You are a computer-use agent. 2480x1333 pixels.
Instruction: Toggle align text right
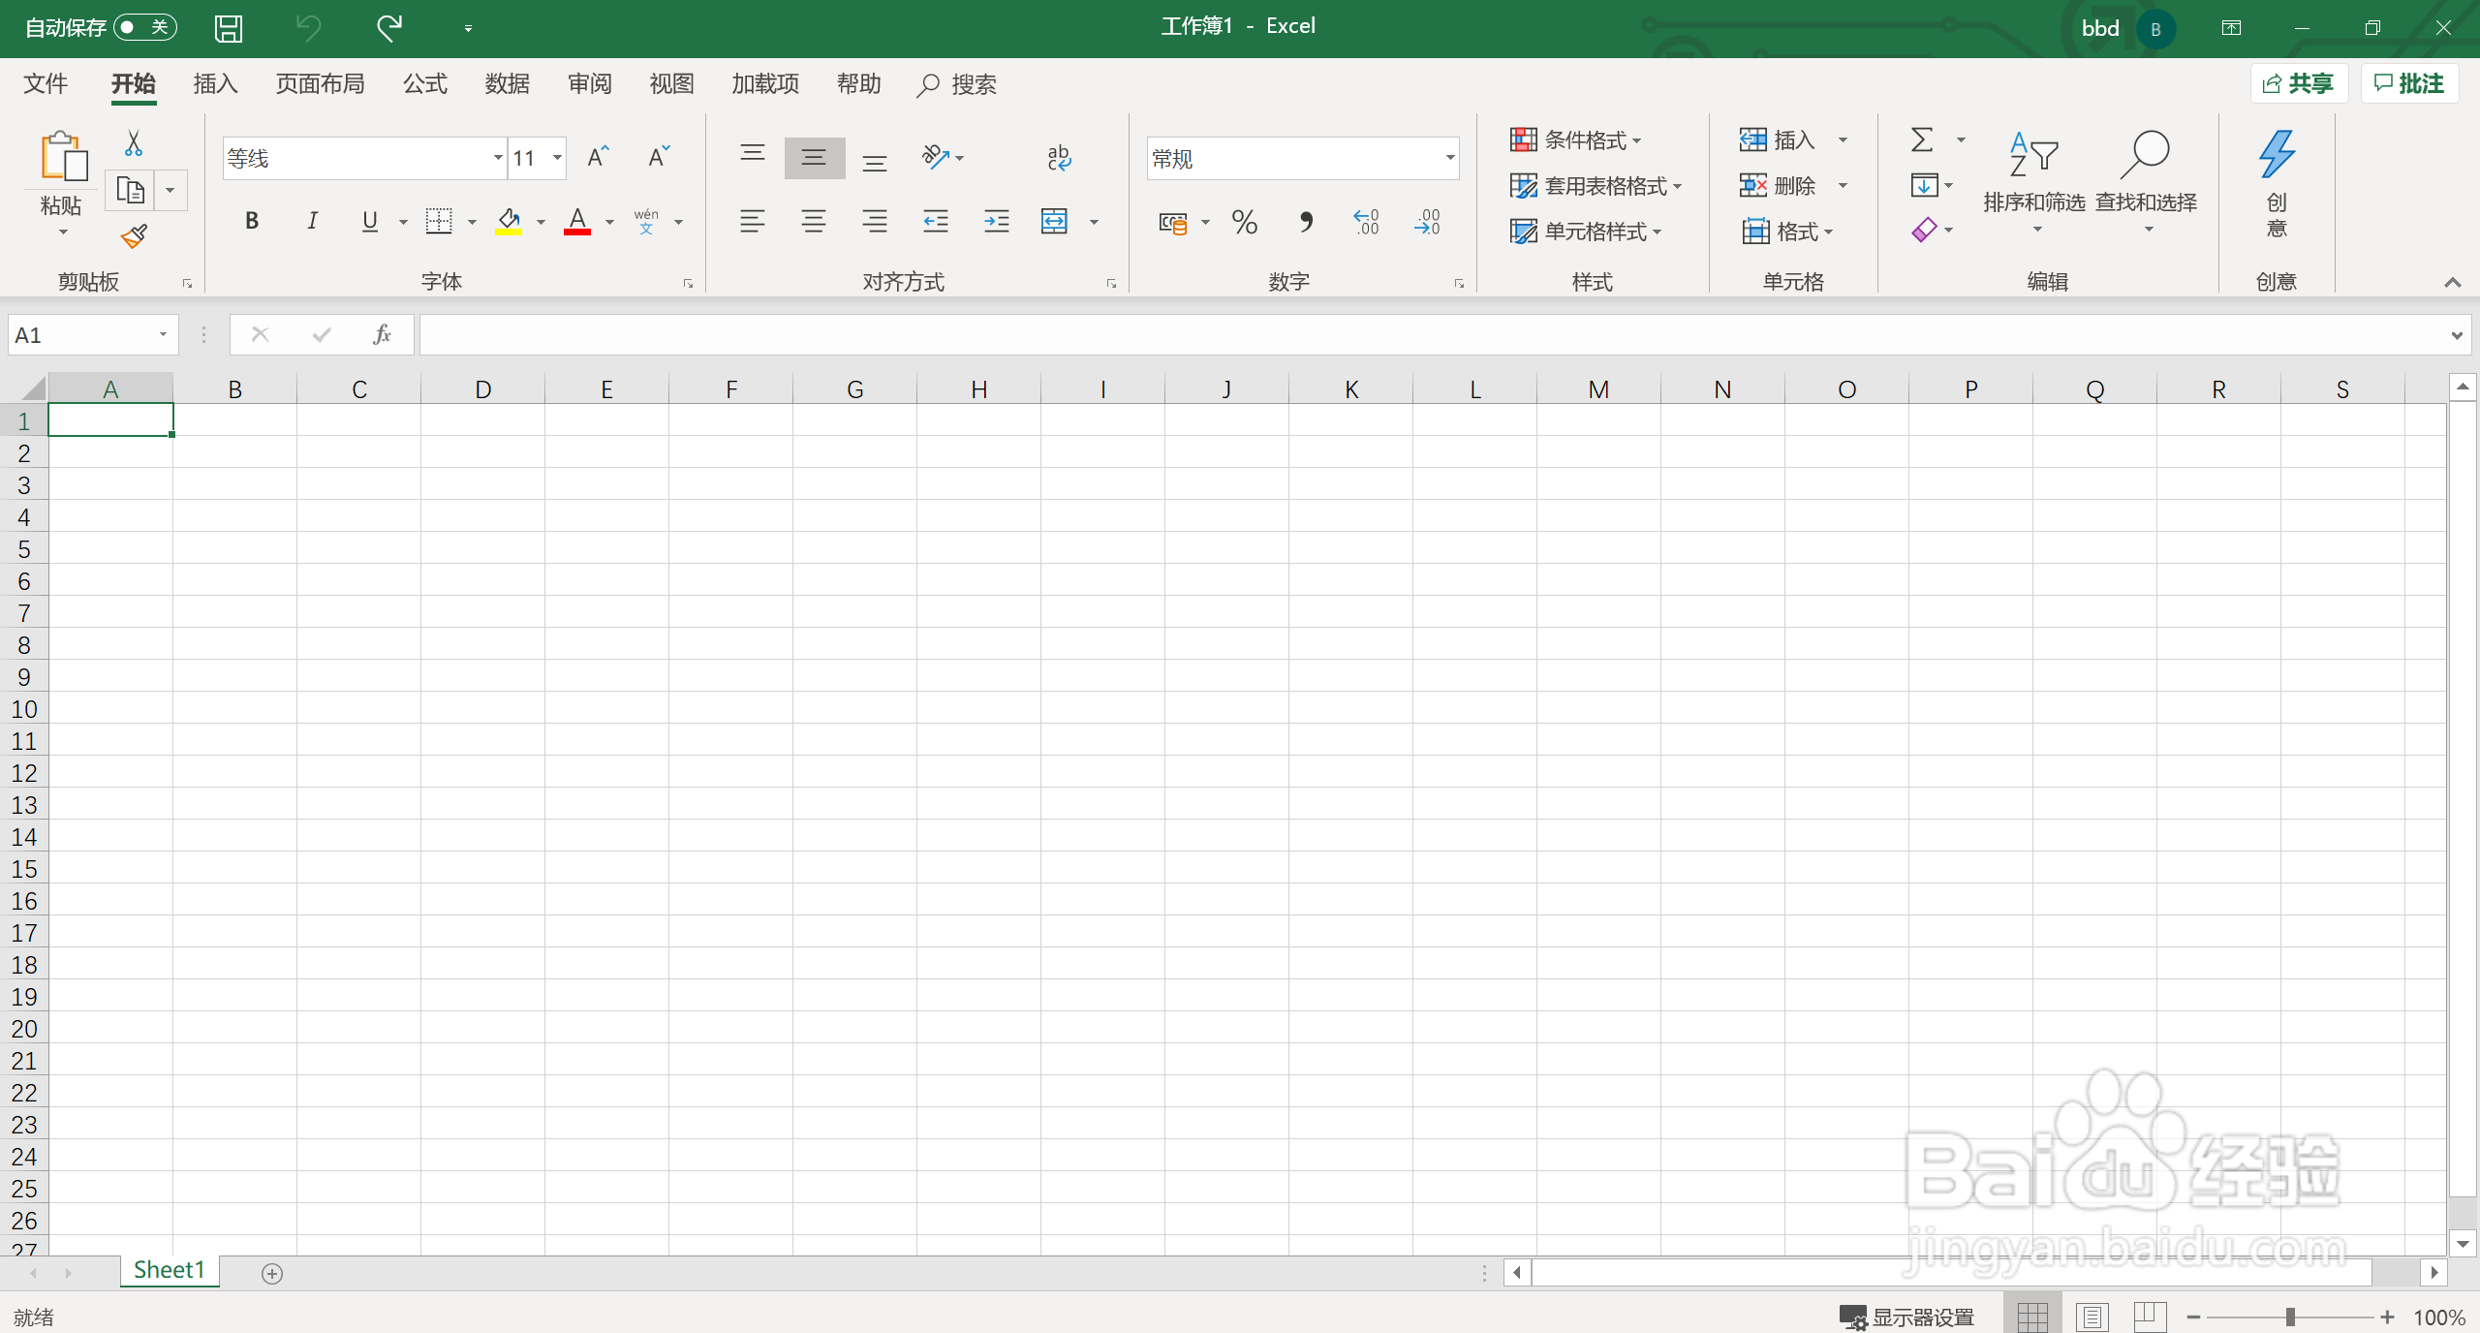point(875,221)
